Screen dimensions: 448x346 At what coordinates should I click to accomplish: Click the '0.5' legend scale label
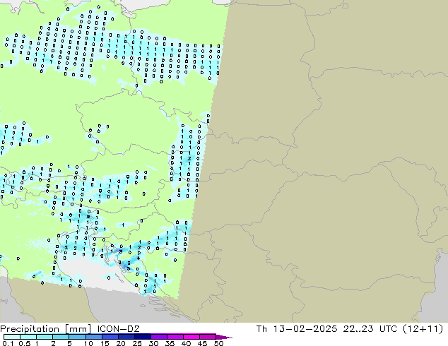pyautogui.click(x=24, y=343)
